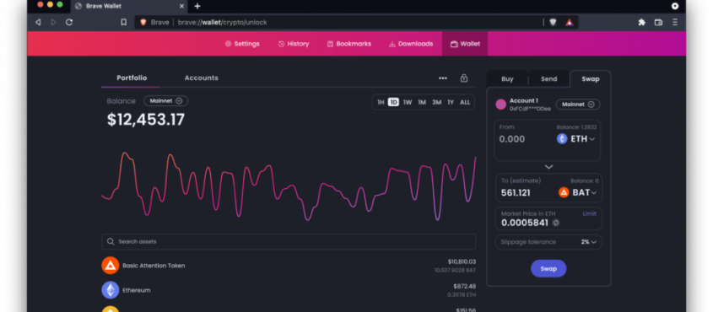Open Settings in the top navigation

[x=242, y=44]
